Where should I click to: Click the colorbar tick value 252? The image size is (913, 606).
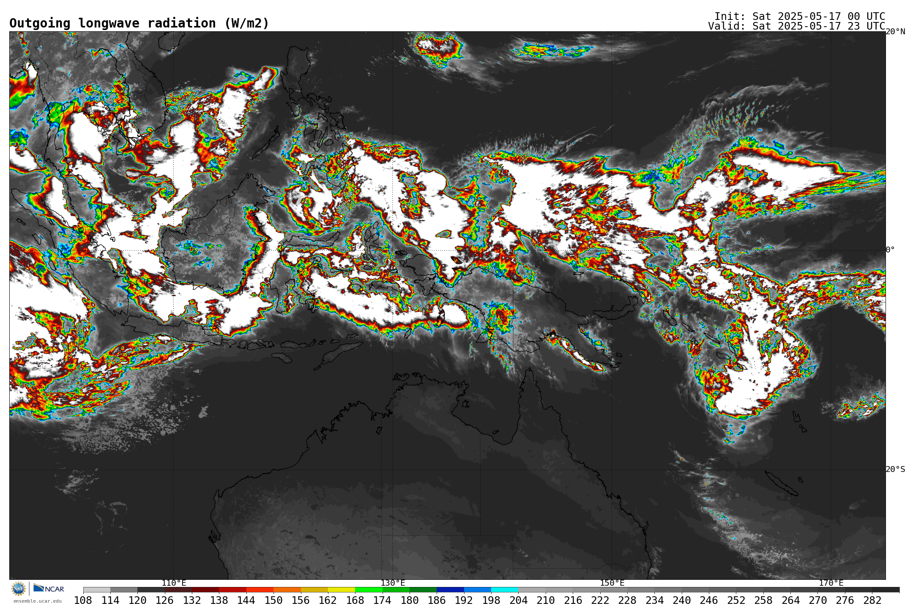[x=736, y=600]
